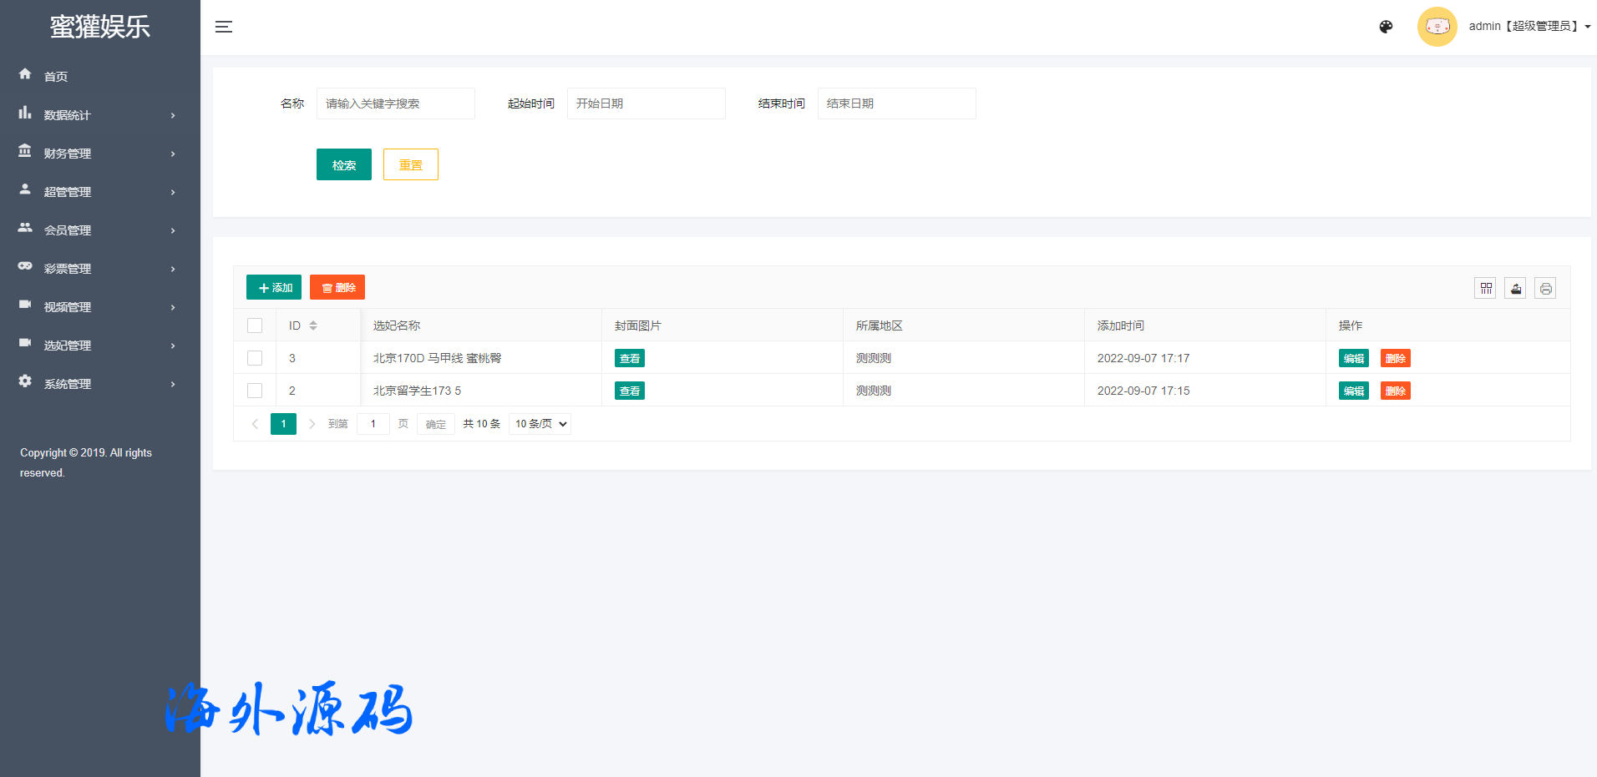The width and height of the screenshot is (1597, 777).
Task: Open the 系统管理 menu item
Action: (96, 384)
